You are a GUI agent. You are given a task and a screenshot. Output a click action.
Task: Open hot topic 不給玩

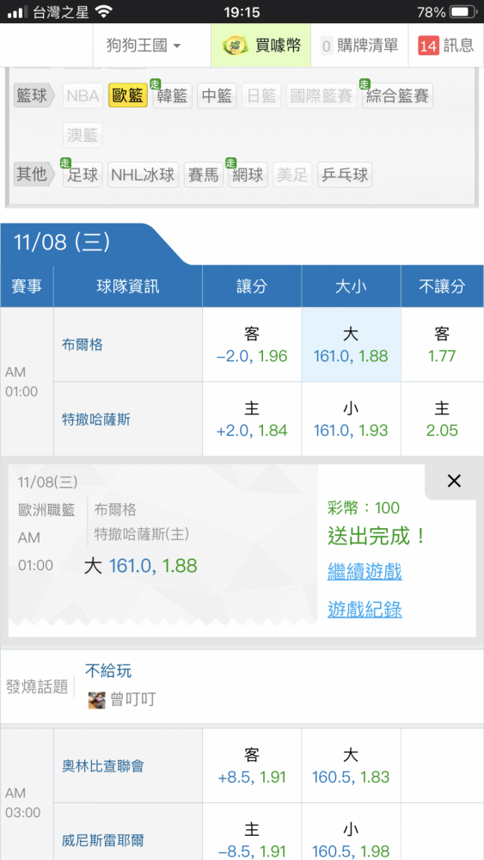click(108, 670)
